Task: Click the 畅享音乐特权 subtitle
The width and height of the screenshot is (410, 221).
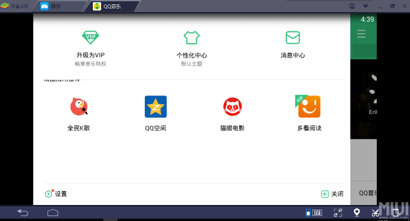Action: point(91,64)
